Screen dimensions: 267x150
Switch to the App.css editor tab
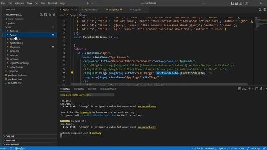tap(137, 10)
